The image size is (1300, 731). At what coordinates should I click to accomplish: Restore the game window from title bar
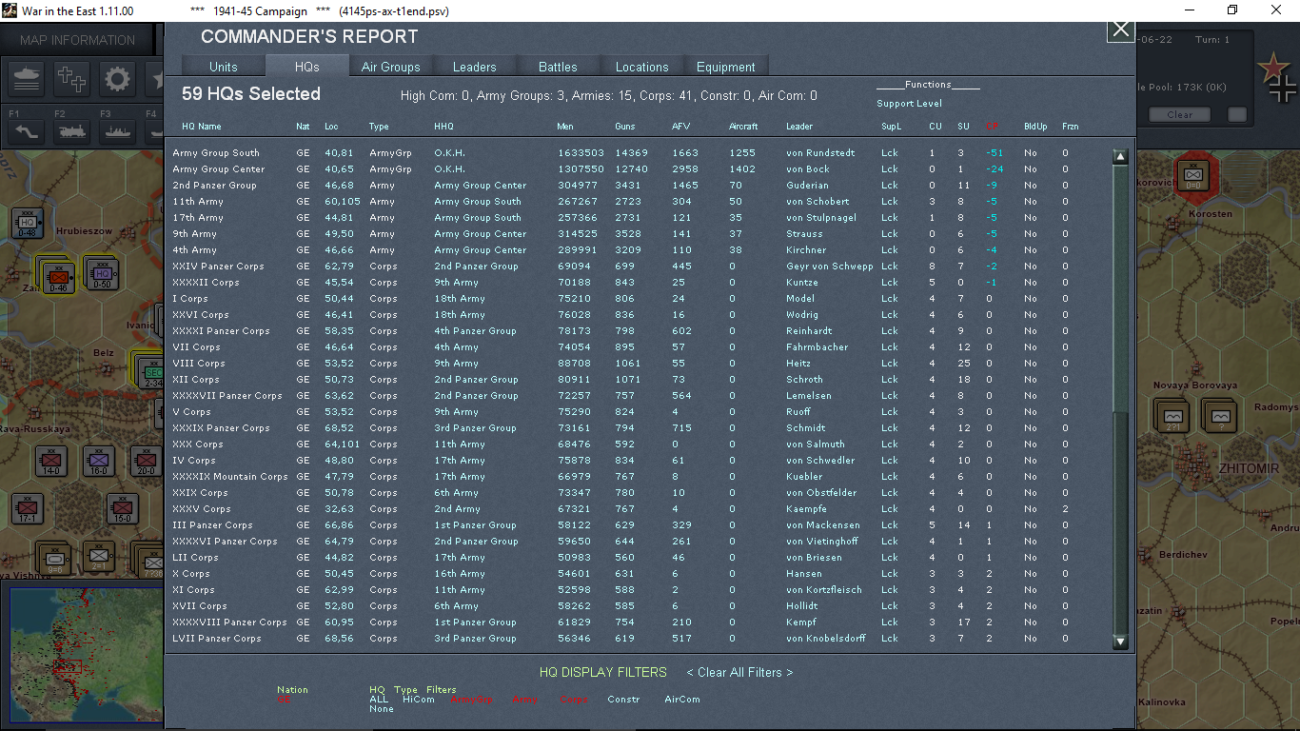(x=1232, y=10)
